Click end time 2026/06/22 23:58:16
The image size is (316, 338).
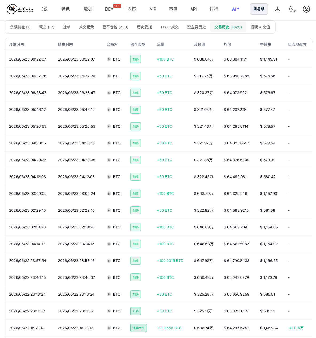(76, 261)
